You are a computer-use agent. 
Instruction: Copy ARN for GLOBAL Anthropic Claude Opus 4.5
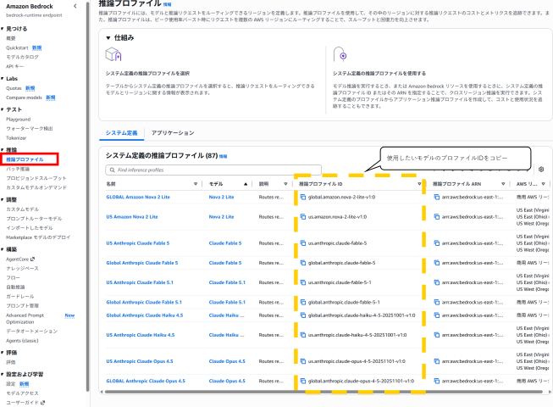click(437, 381)
